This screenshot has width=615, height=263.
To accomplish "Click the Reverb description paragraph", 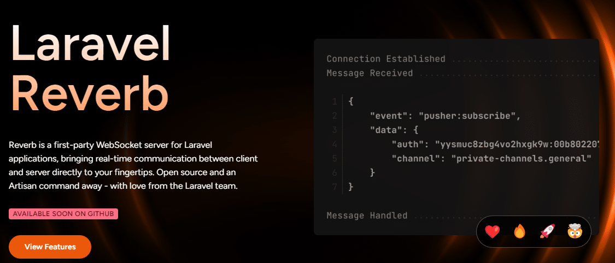I will (x=133, y=166).
